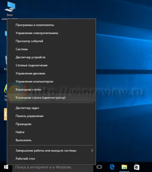The width and height of the screenshot is (152, 172).
Task: Select the Этот компьютер desktop icon
Action: pos(9,10)
